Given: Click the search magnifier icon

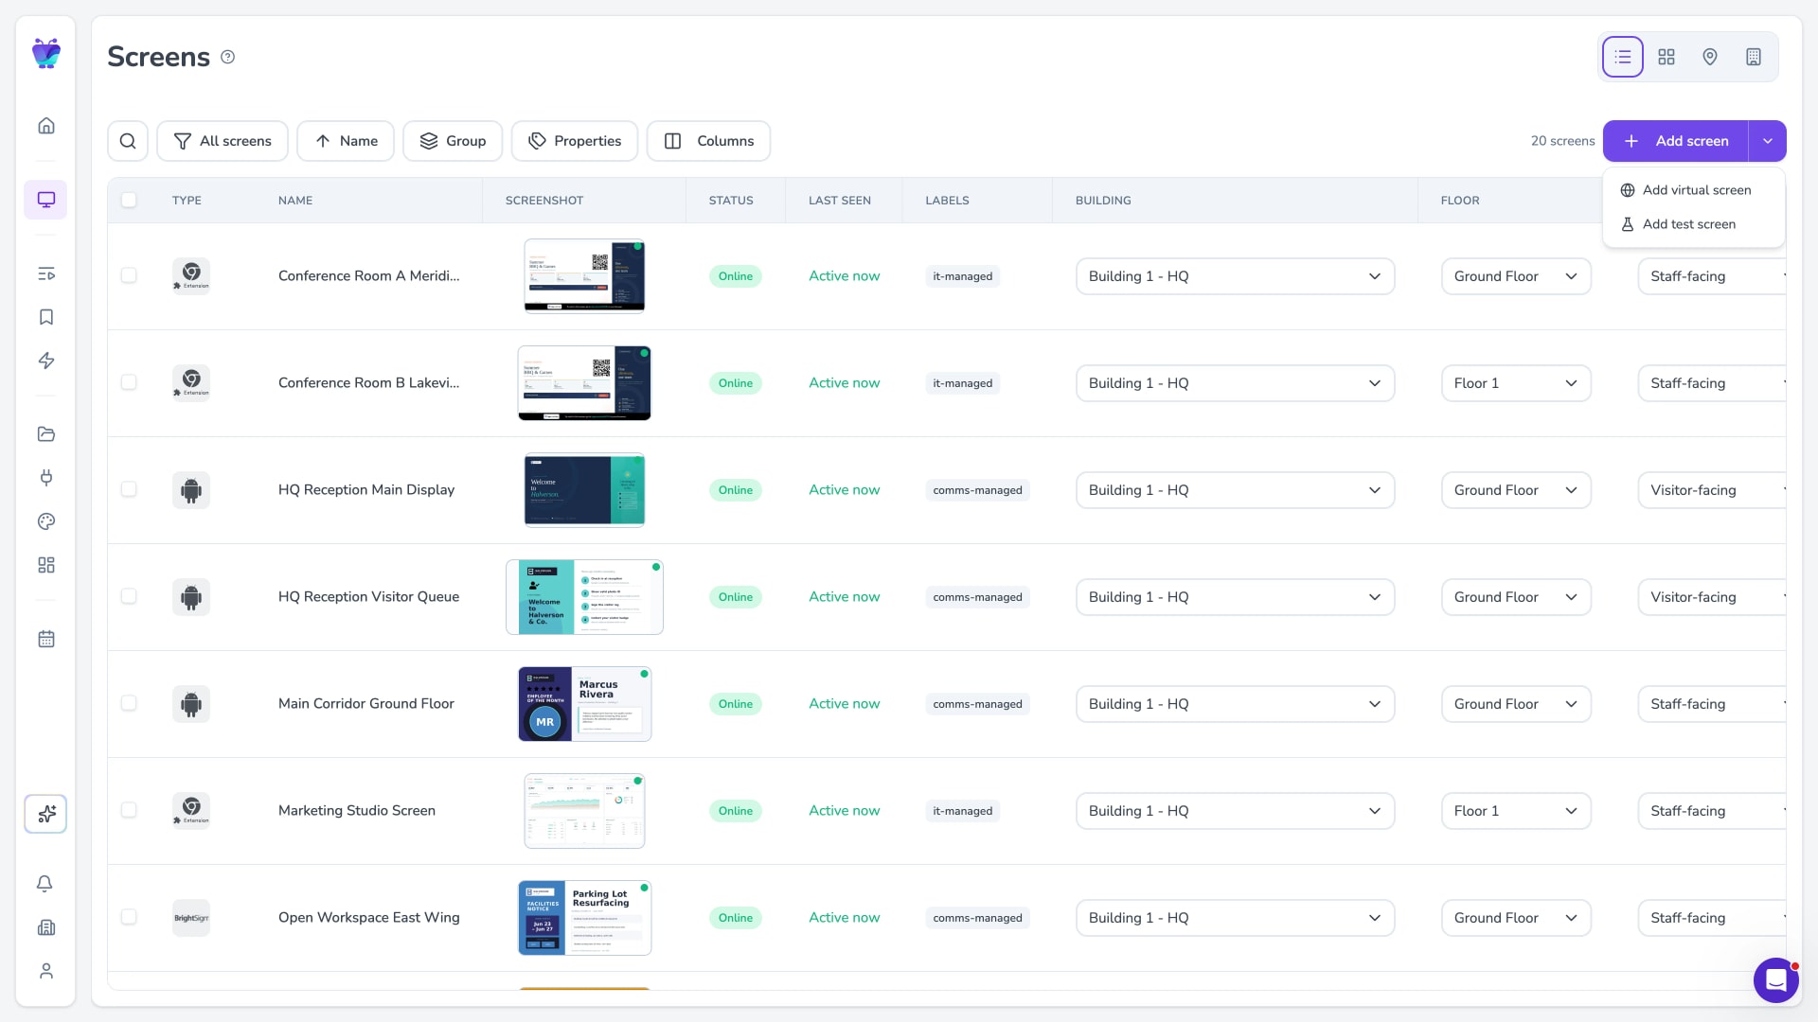Looking at the screenshot, I should 128,141.
